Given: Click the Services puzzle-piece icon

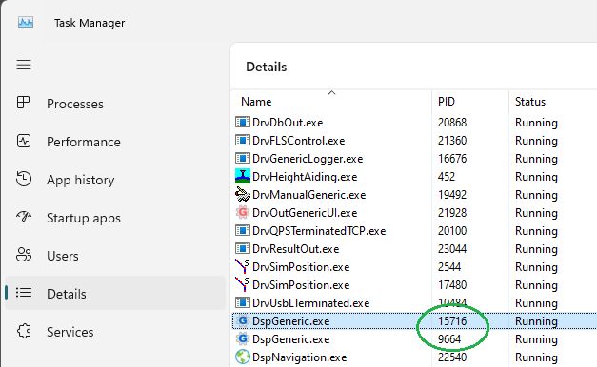Looking at the screenshot, I should (24, 331).
